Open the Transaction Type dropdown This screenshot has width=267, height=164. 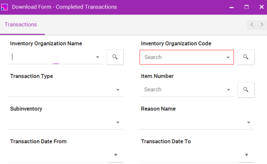(66, 90)
